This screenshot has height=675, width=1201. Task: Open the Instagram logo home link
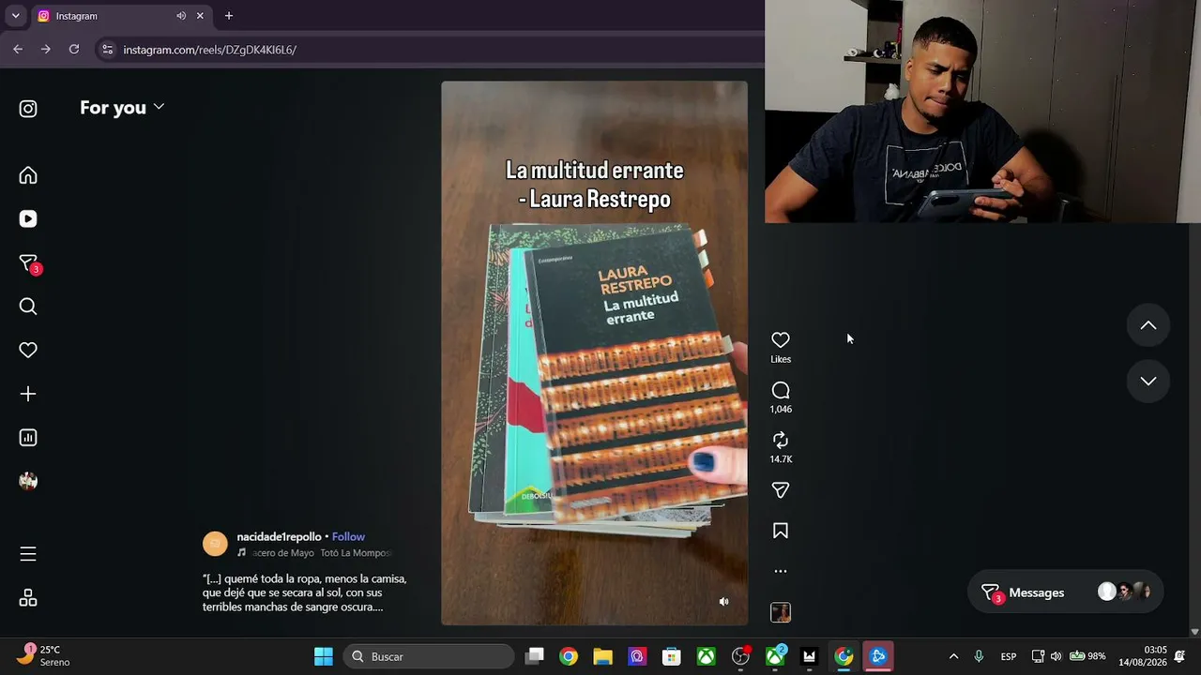point(28,109)
